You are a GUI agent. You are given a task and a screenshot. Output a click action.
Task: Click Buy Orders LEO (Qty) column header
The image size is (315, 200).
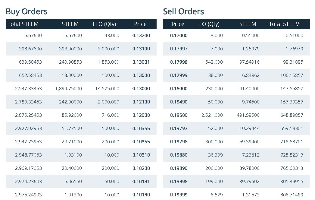pos(104,24)
